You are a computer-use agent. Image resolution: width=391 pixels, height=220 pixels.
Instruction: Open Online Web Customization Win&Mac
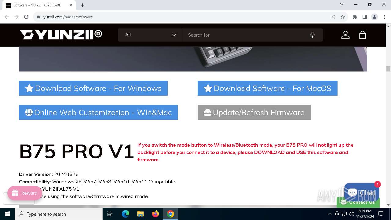tap(98, 112)
